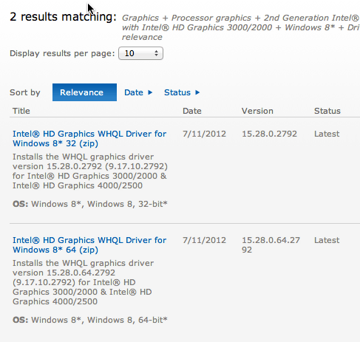Click the Version column header
Viewport: 360px width, 342px height.
(257, 111)
